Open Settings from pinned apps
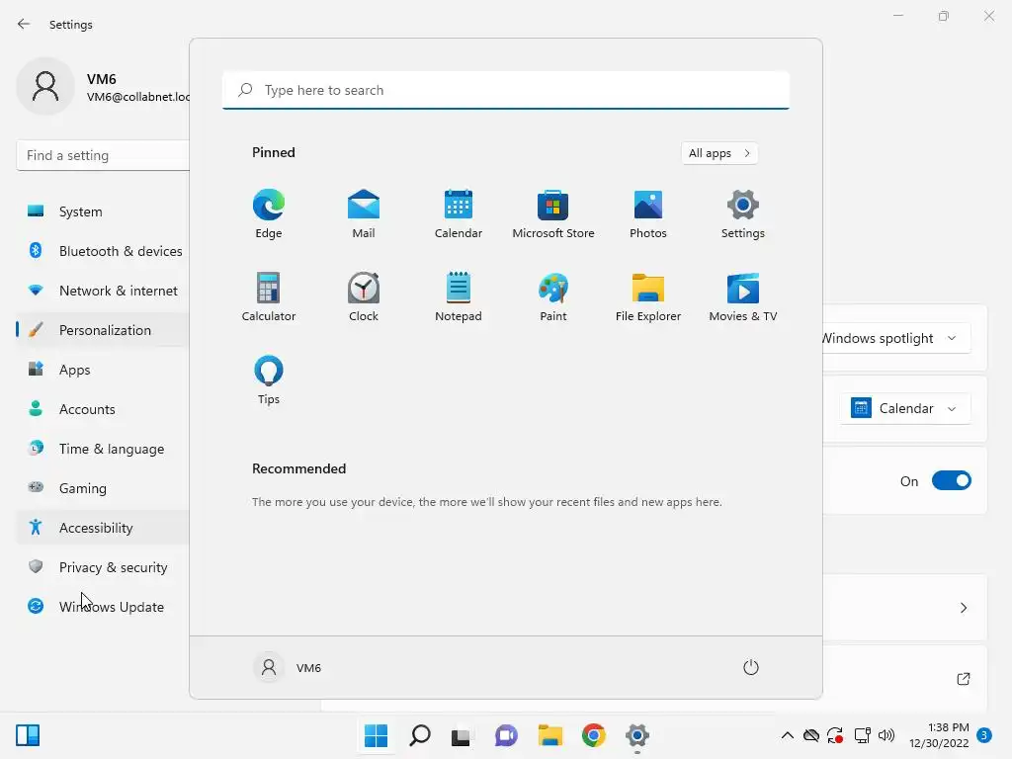1012x759 pixels. pyautogui.click(x=743, y=214)
